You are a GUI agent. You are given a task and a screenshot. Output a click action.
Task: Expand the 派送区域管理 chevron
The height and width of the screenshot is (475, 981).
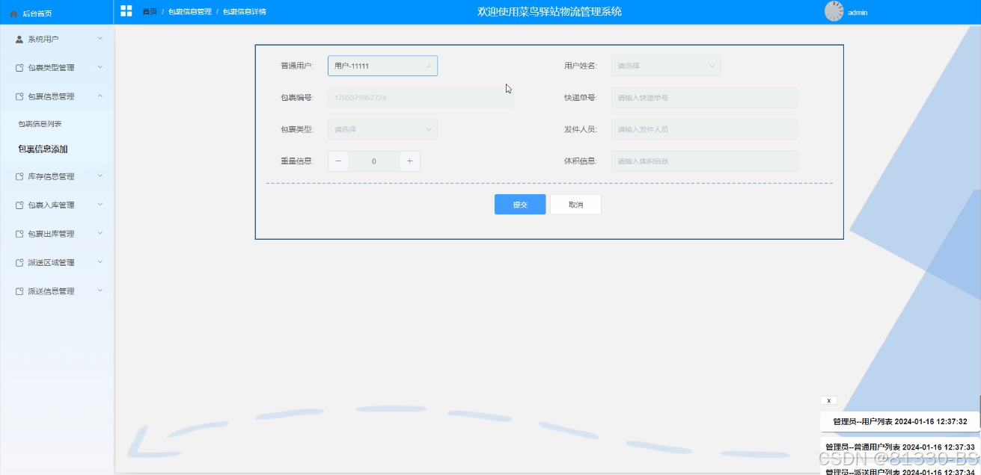coord(100,262)
